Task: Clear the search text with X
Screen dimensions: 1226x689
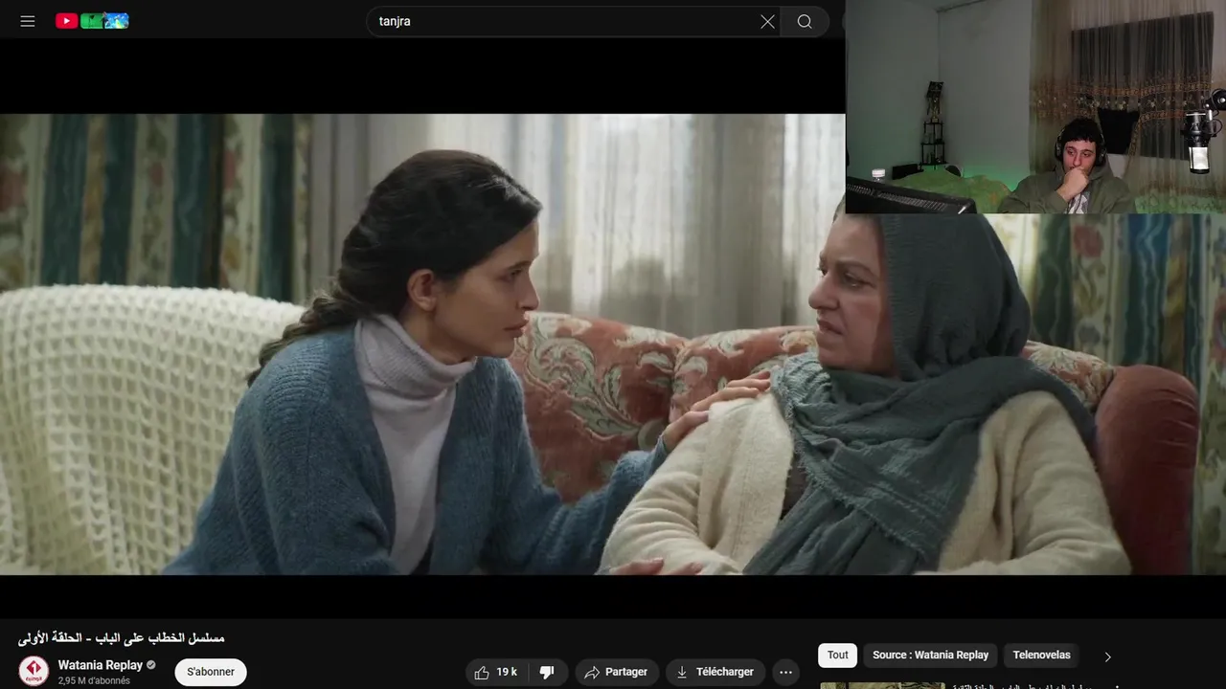Action: coord(767,21)
